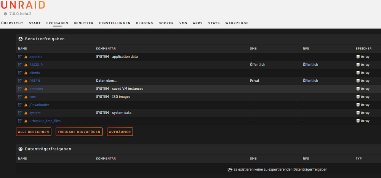
Task: Click 'SYSTEM - system data' comment
Action: click(x=114, y=113)
